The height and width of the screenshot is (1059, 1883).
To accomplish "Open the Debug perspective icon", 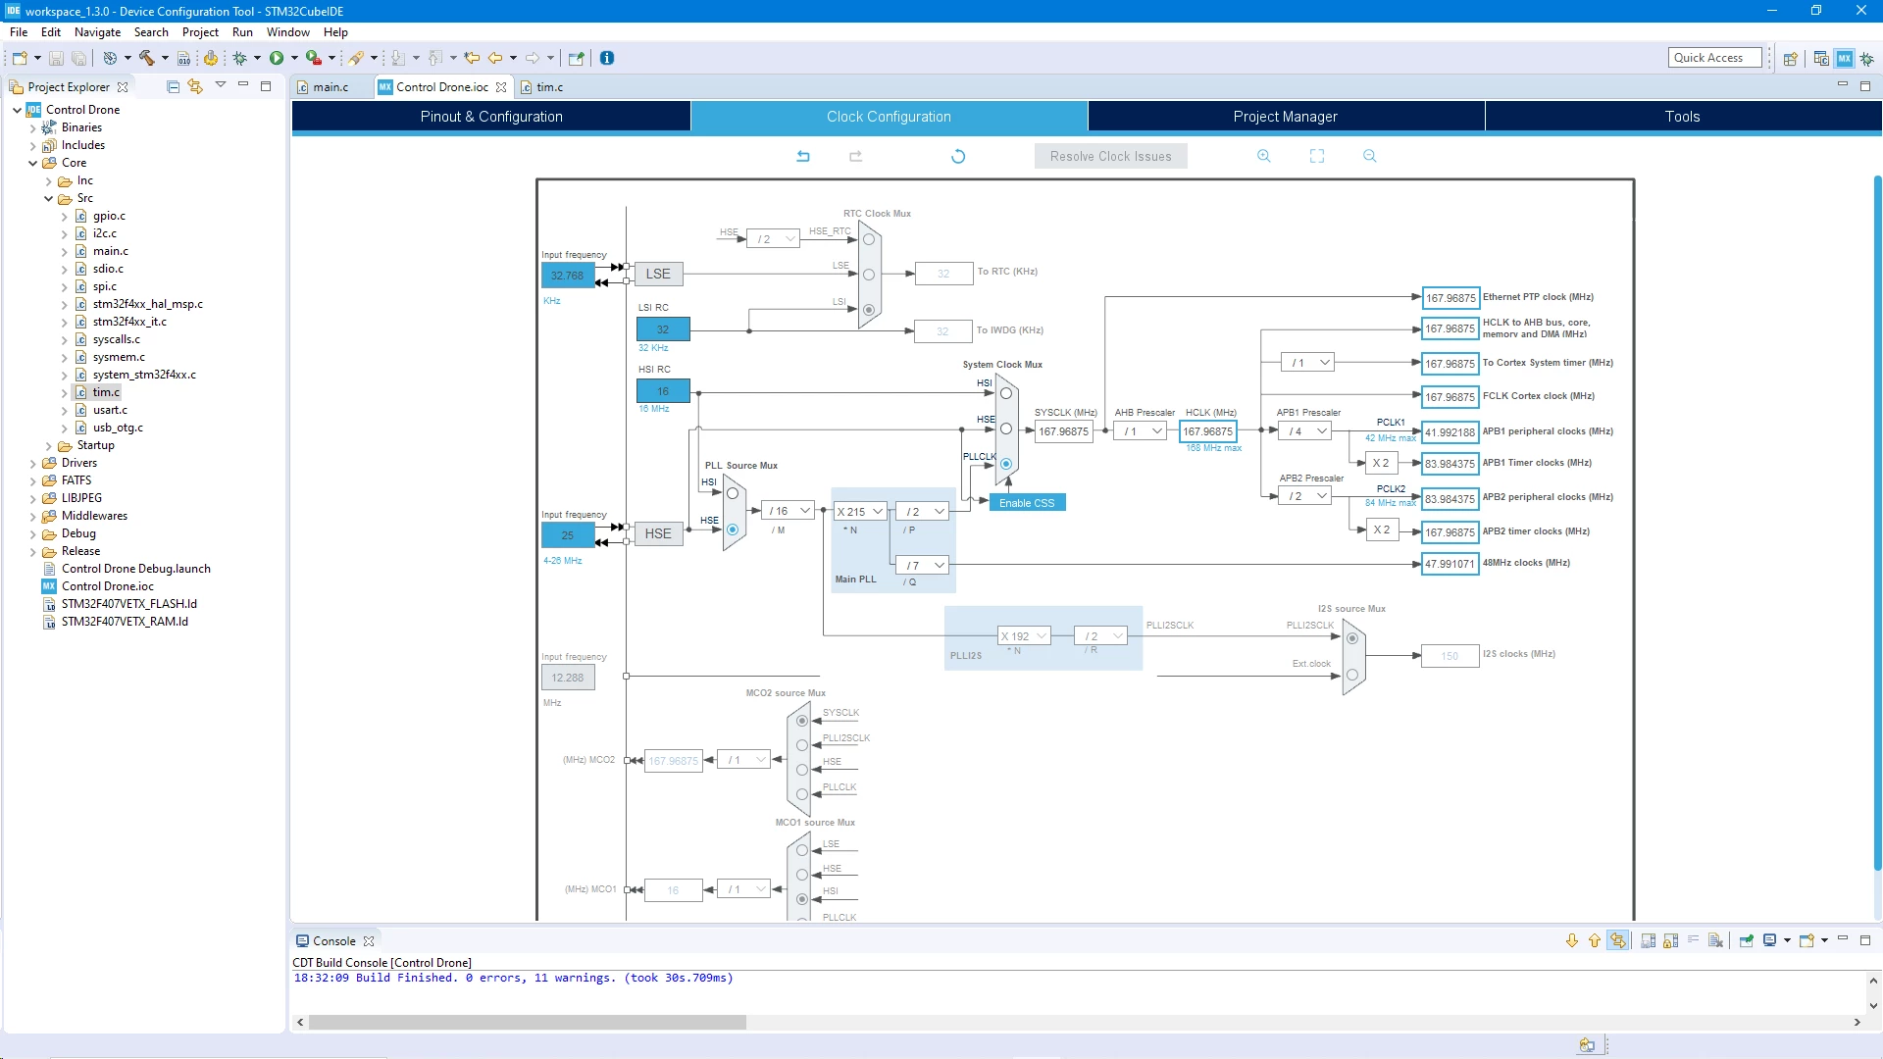I will pyautogui.click(x=1867, y=59).
